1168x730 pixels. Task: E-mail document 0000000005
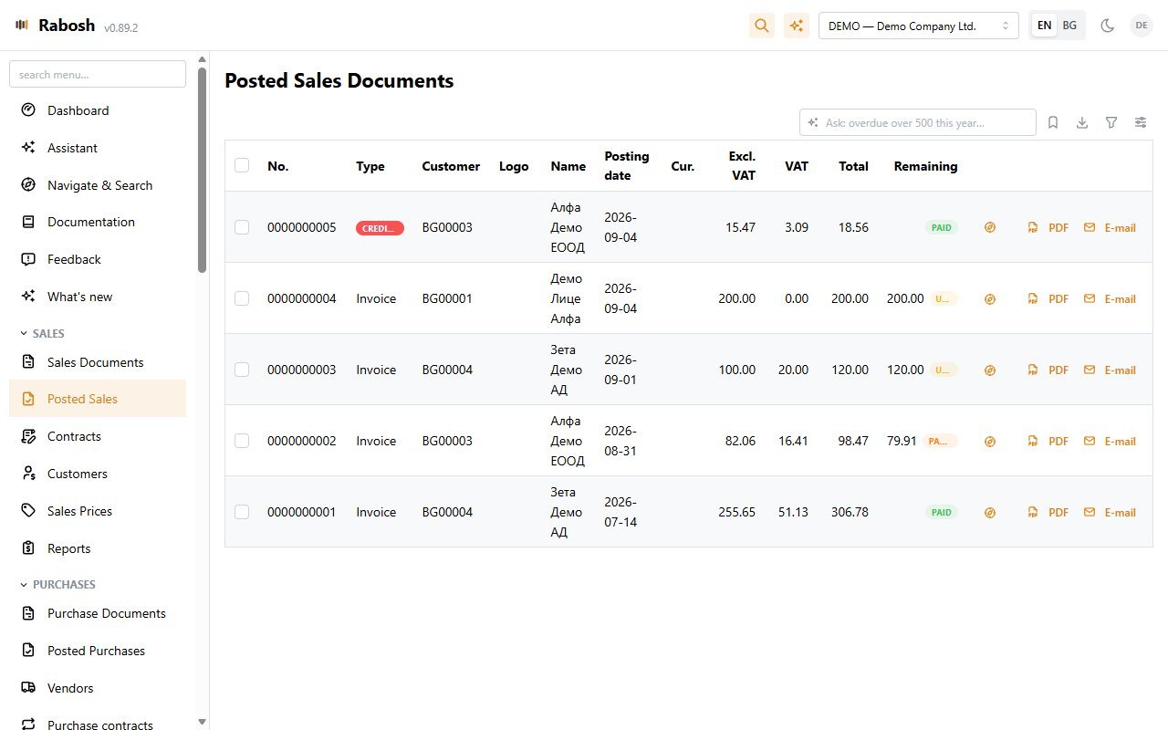click(x=1110, y=227)
